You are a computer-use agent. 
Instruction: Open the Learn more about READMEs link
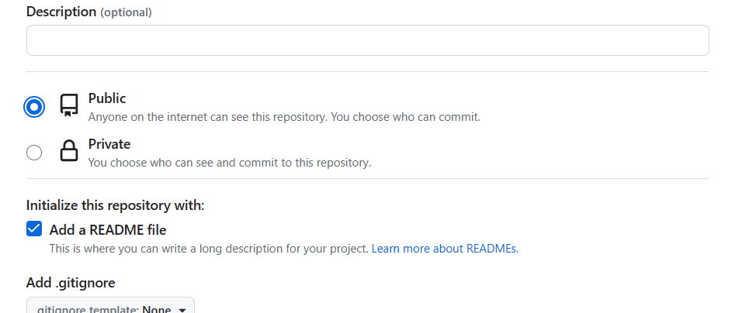[445, 249]
